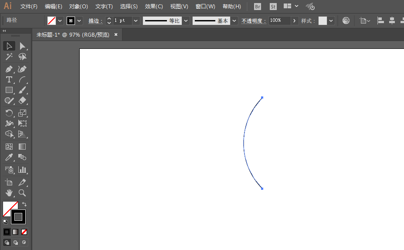Image resolution: width=404 pixels, height=250 pixels.
Task: Pick the Gradient tool
Action: [x=22, y=147]
